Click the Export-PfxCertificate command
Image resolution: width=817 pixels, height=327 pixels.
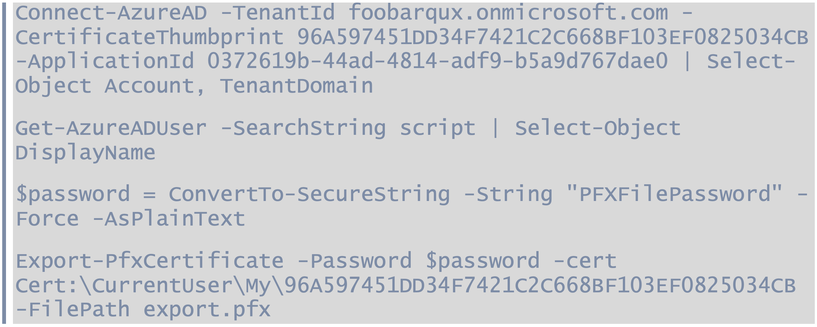[149, 261]
